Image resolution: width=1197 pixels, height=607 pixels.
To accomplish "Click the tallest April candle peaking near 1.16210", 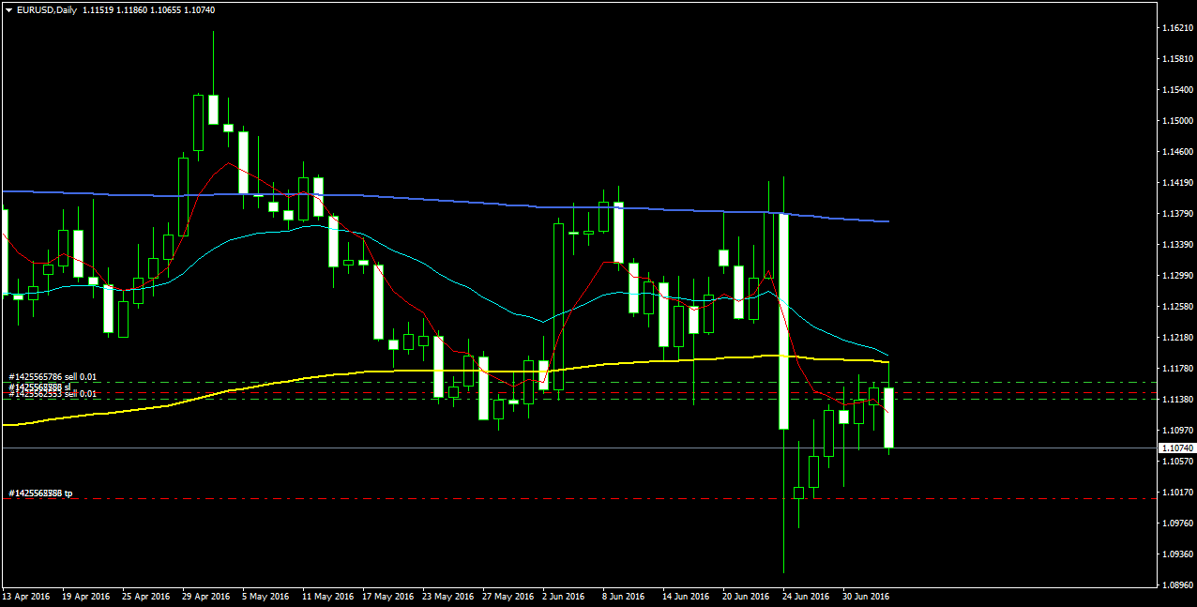I will pos(214,109).
